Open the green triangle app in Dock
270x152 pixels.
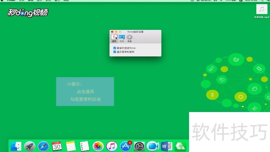(180, 146)
